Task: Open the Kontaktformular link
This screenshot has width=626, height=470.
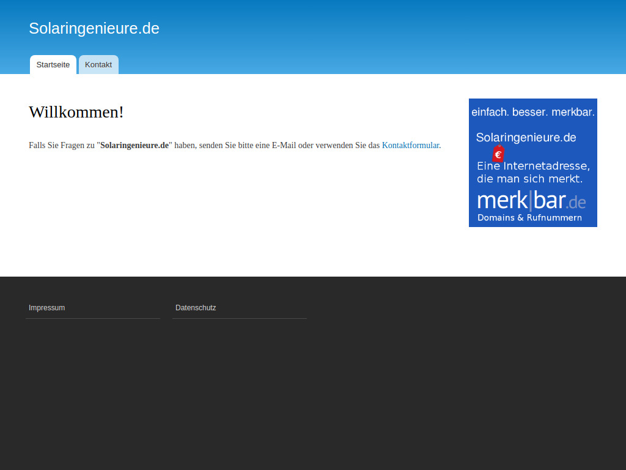Action: 411,145
